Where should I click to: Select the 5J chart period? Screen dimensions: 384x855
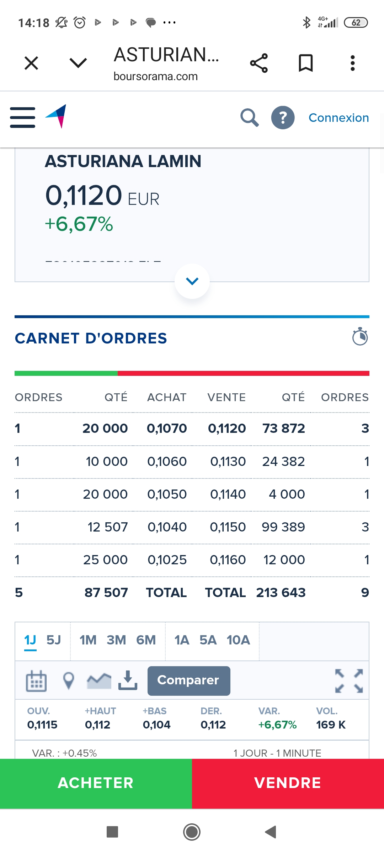tap(54, 640)
